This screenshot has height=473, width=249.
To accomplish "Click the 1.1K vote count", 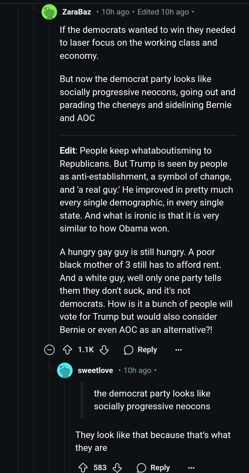I will [86, 350].
